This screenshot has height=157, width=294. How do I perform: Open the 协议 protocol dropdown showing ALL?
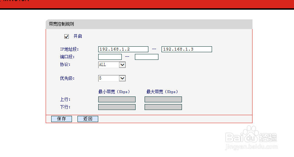point(112,65)
